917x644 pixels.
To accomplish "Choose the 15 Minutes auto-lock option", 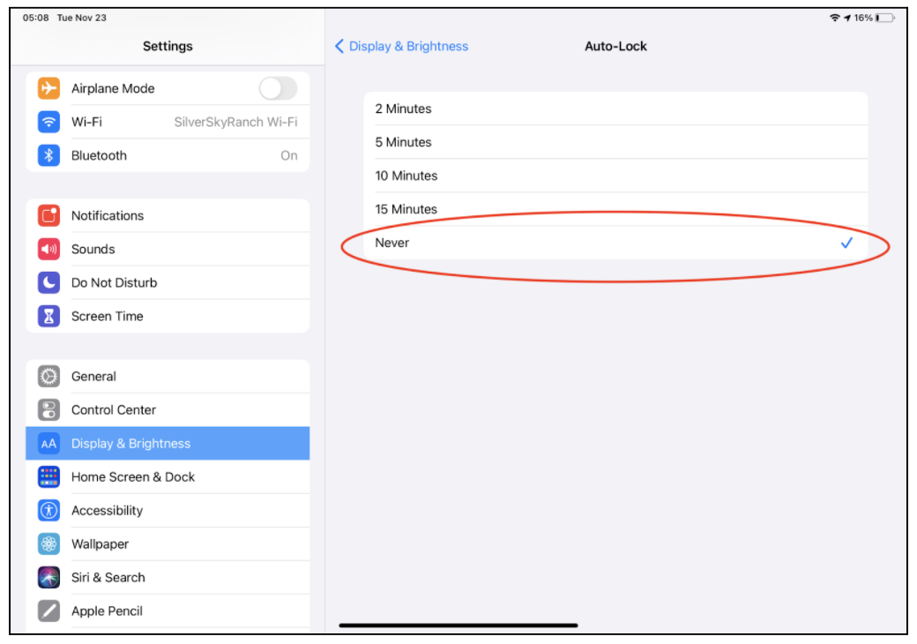I will click(615, 209).
